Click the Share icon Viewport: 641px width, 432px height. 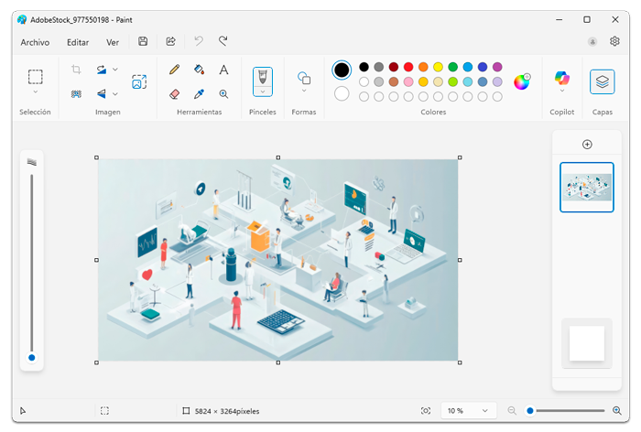170,41
